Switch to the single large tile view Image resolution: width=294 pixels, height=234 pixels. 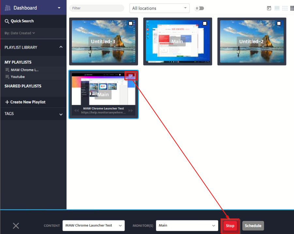pyautogui.click(x=277, y=8)
